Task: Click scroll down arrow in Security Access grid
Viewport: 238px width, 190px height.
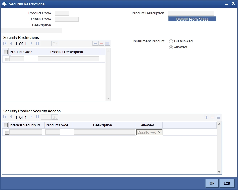Action: click(x=219, y=172)
